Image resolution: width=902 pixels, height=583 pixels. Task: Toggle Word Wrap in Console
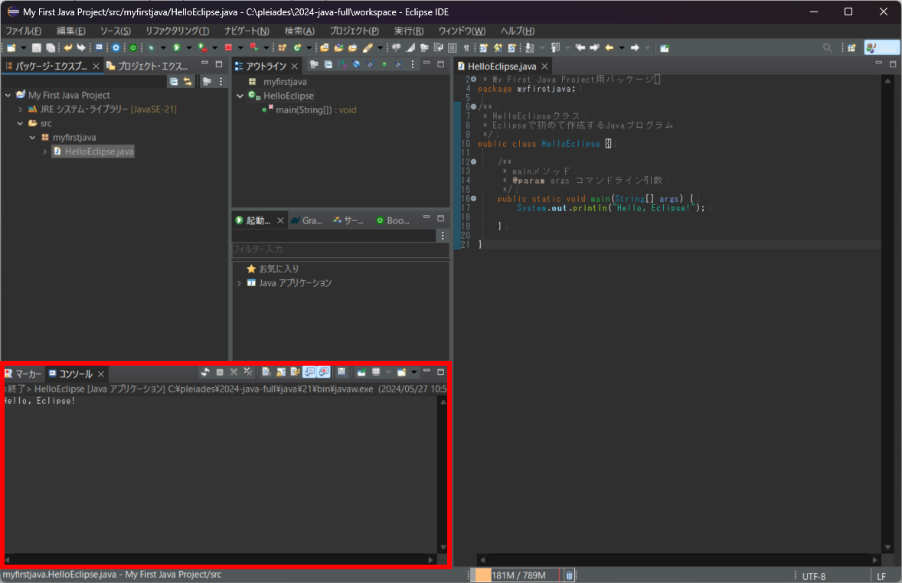pyautogui.click(x=295, y=372)
